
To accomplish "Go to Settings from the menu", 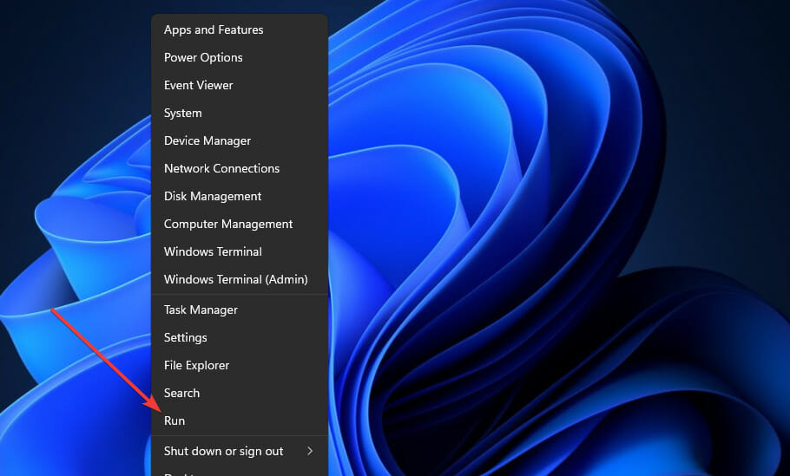I will (x=185, y=337).
